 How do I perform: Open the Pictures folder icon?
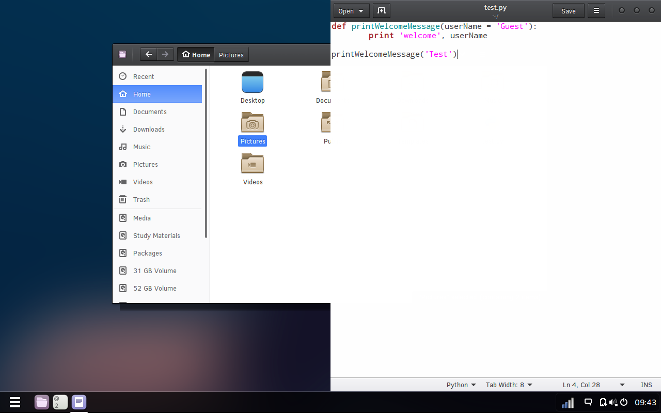click(x=253, y=123)
